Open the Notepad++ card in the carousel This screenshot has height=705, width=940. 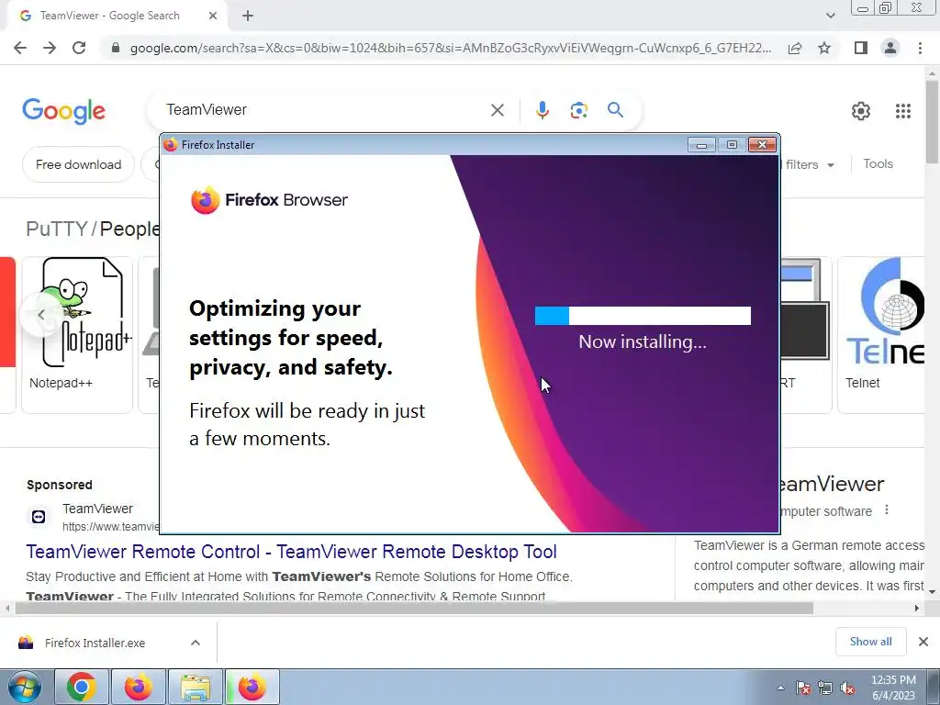click(77, 334)
